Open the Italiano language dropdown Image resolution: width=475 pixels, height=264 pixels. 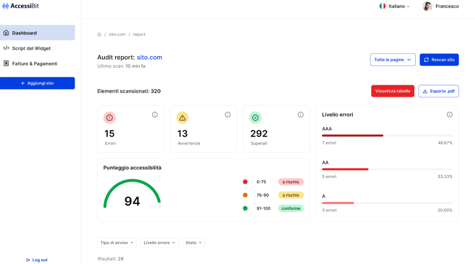(395, 6)
